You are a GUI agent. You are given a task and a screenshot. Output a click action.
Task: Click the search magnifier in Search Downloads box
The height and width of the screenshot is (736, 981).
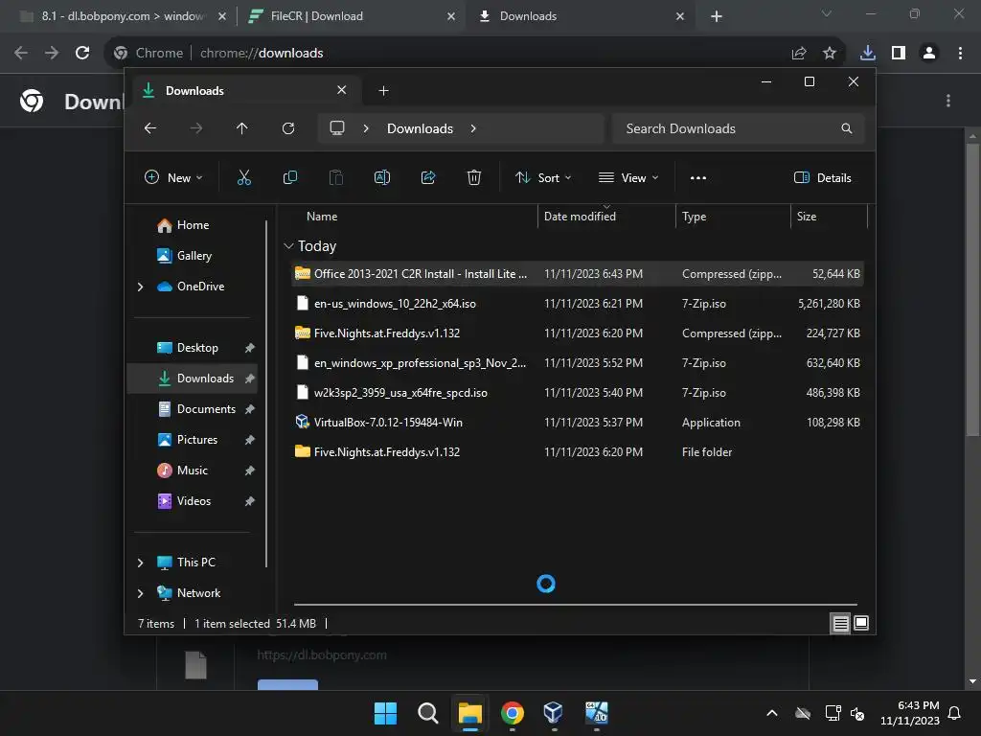847,128
